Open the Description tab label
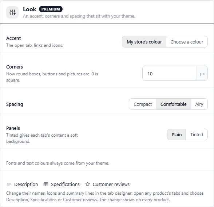 pyautogui.click(x=26, y=184)
